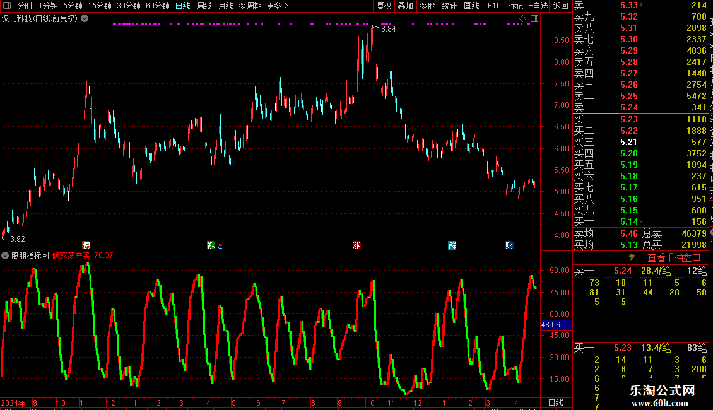The height and width of the screenshot is (410, 713).
Task: Switch to the 15分钟 period tab
Action: (100, 6)
